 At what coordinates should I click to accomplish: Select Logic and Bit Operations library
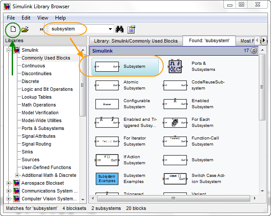[x=47, y=89]
